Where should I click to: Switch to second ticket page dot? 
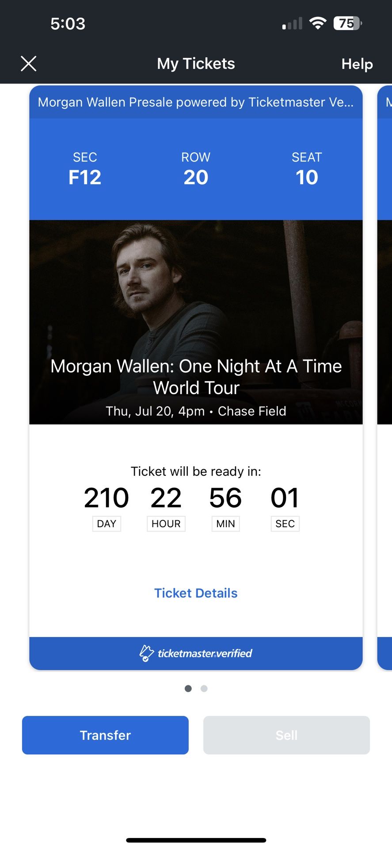pos(204,688)
